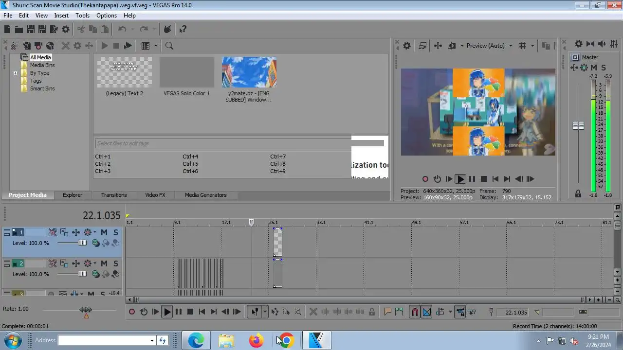Mute video track 2

[x=104, y=263]
